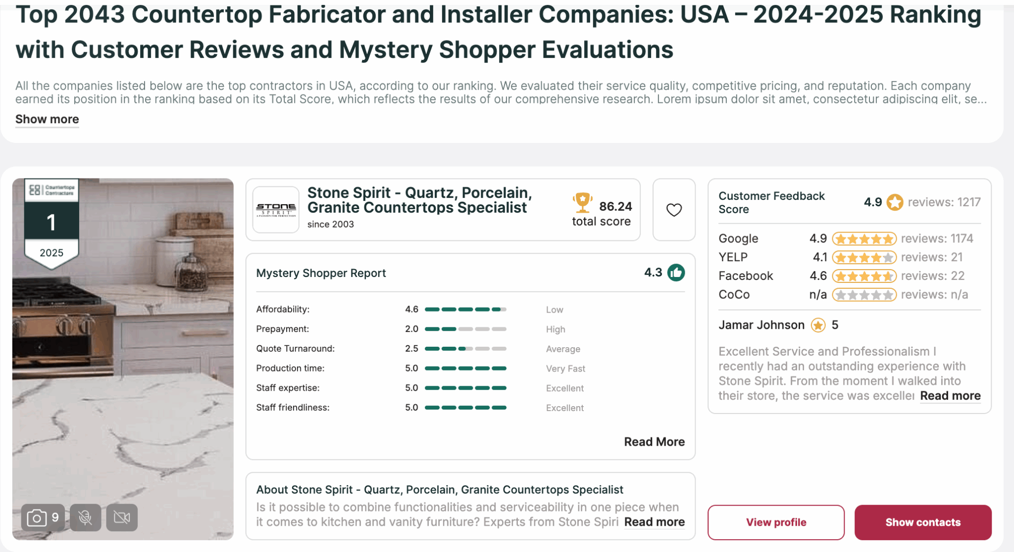Expand Mystery Shopper Report via Read More
This screenshot has width=1014, height=552.
pyautogui.click(x=654, y=442)
